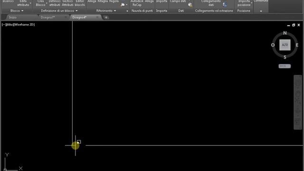Close the Disegno4* tab
304x171 pixels.
tap(97, 18)
